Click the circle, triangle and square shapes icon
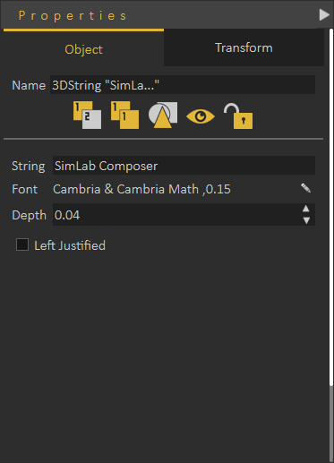Viewport: 334px width, 463px height. point(163,116)
